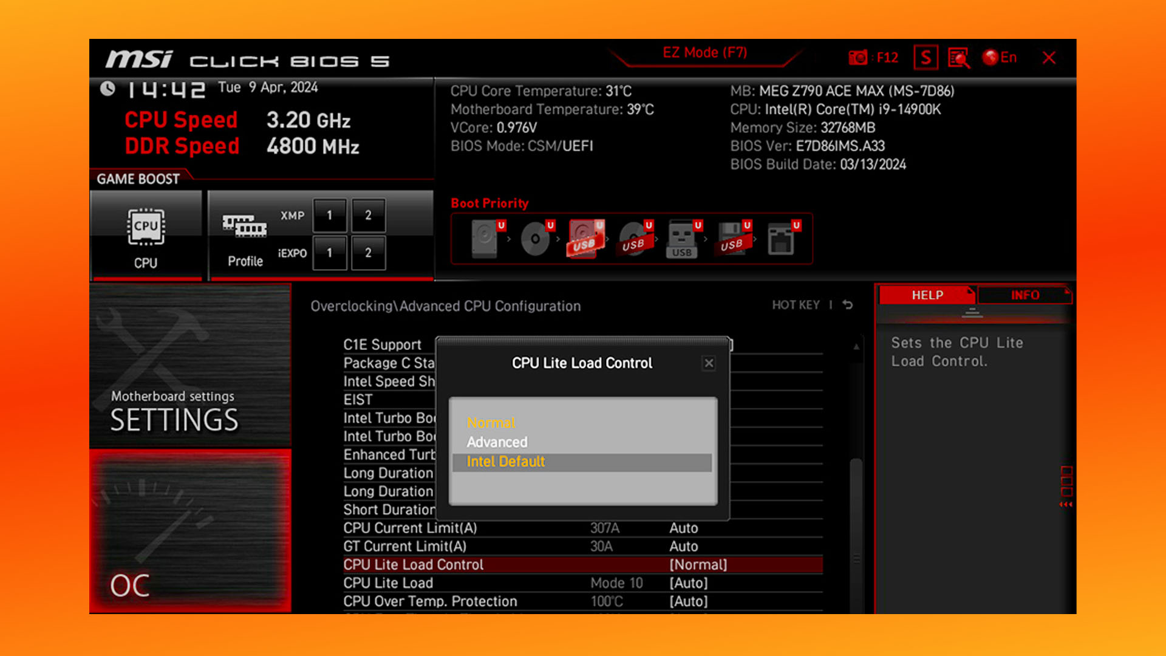
Task: Select the Intel Speed Shift row
Action: (x=389, y=381)
